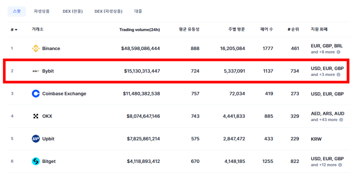The image size is (350, 176).
Task: Click Upbit weekly visits 2,847,472
Action: click(x=234, y=139)
